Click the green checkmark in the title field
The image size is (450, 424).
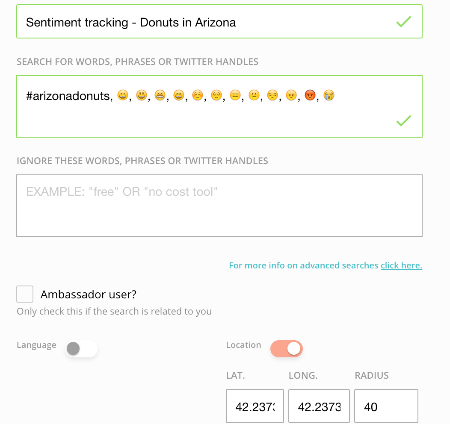point(403,22)
